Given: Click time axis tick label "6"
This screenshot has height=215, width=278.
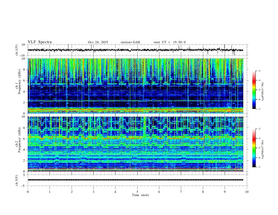Looking at the screenshot, I should click(x=159, y=192).
